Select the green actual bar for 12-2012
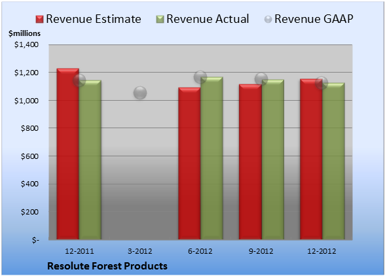This screenshot has width=385, height=276. 334,161
